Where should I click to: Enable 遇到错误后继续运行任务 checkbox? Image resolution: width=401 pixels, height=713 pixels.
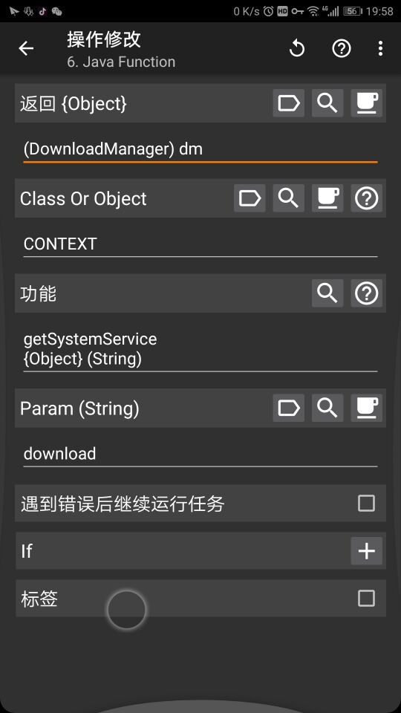[x=366, y=504]
